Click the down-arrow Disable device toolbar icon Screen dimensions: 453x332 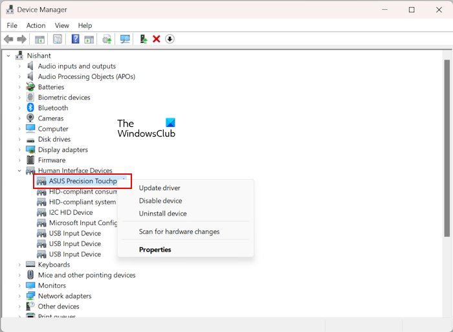tap(170, 39)
